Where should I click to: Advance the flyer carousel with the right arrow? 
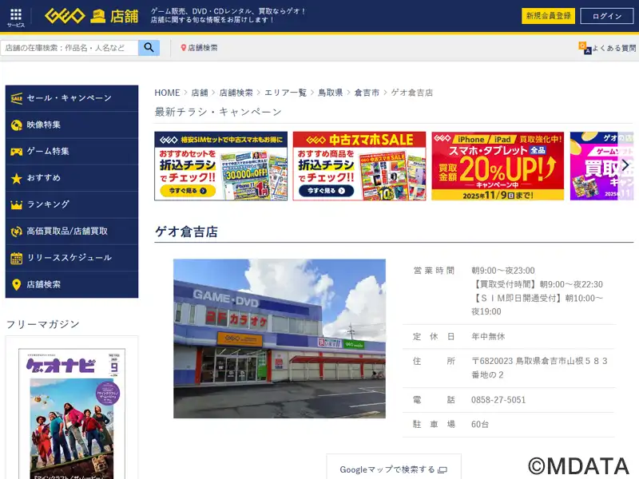point(625,165)
